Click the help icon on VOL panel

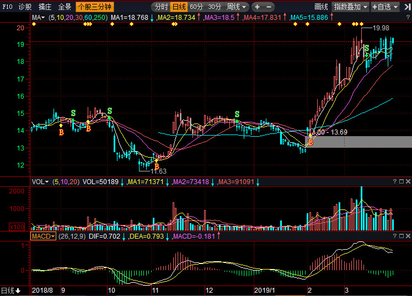(x=394, y=181)
